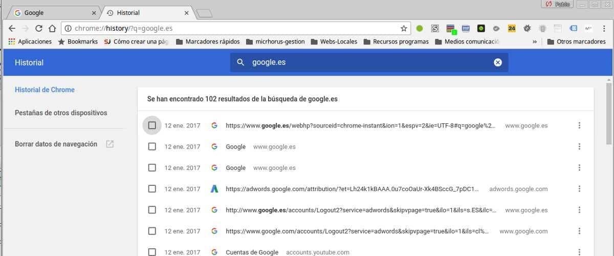
Task: Click the external-link icon beside Borrar datos
Action: 109,144
